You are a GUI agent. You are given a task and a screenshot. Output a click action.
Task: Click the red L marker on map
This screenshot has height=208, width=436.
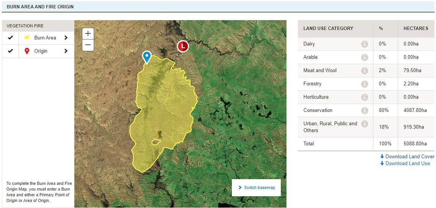pos(183,46)
